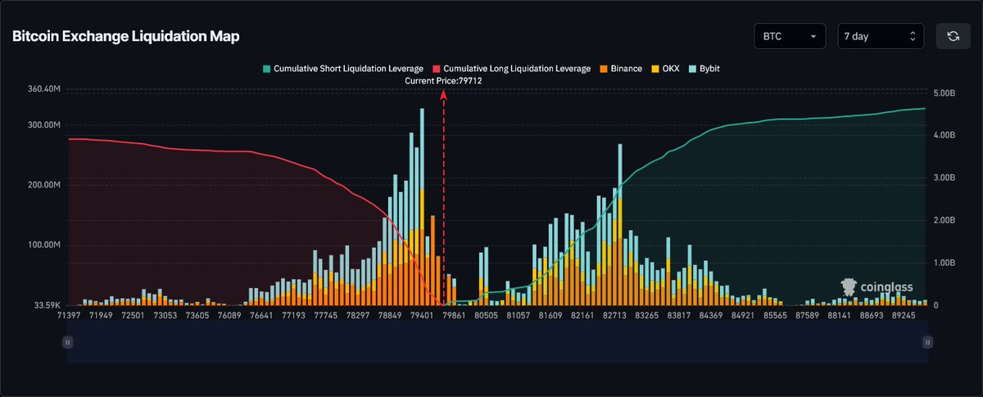Click x-axis label 76089
983x397 pixels.
(x=230, y=314)
